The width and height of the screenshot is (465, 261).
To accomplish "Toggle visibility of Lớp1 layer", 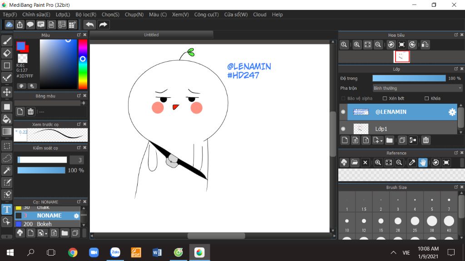I will coord(343,129).
